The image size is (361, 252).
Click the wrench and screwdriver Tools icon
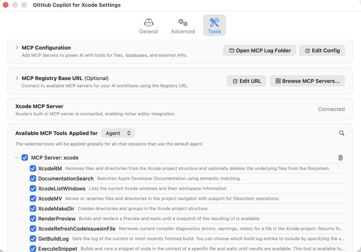pos(214,22)
